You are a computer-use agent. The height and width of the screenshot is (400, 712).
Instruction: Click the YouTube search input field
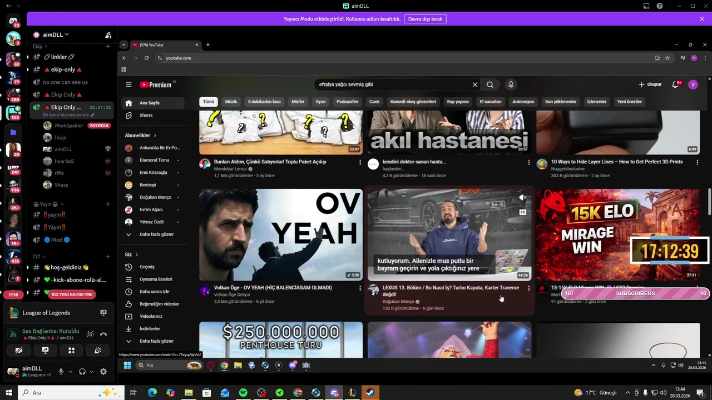(x=392, y=84)
